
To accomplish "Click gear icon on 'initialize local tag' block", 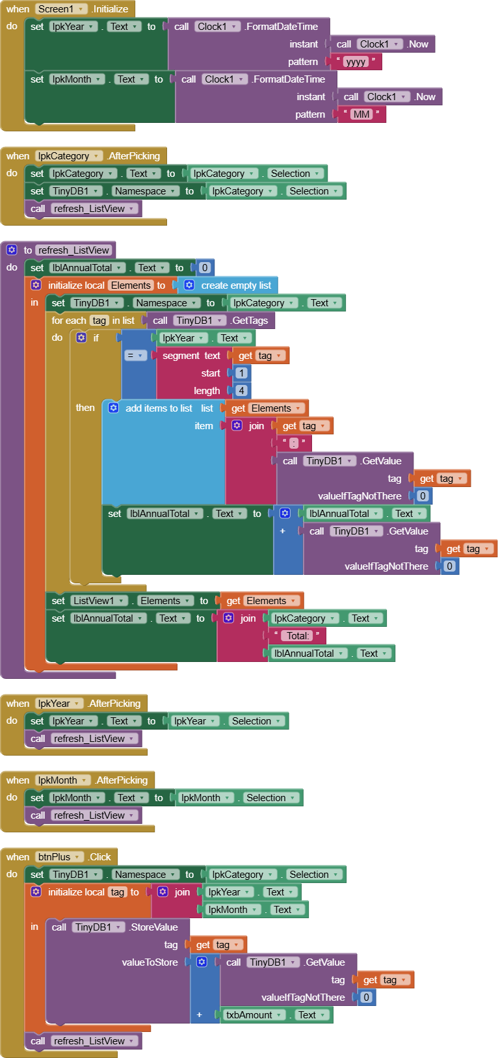I will pos(36,892).
